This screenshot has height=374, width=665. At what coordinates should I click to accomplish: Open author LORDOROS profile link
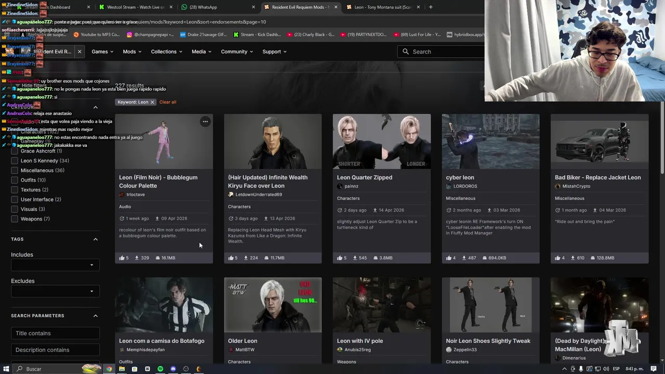coord(465,186)
